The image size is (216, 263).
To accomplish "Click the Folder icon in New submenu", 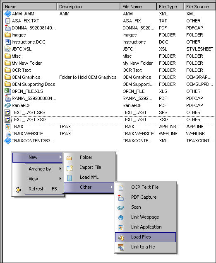I will pyautogui.click(x=69, y=158).
